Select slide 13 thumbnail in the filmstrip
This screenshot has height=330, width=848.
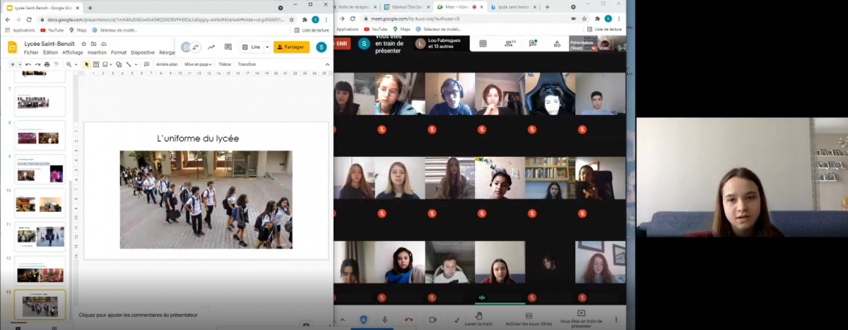point(40,305)
